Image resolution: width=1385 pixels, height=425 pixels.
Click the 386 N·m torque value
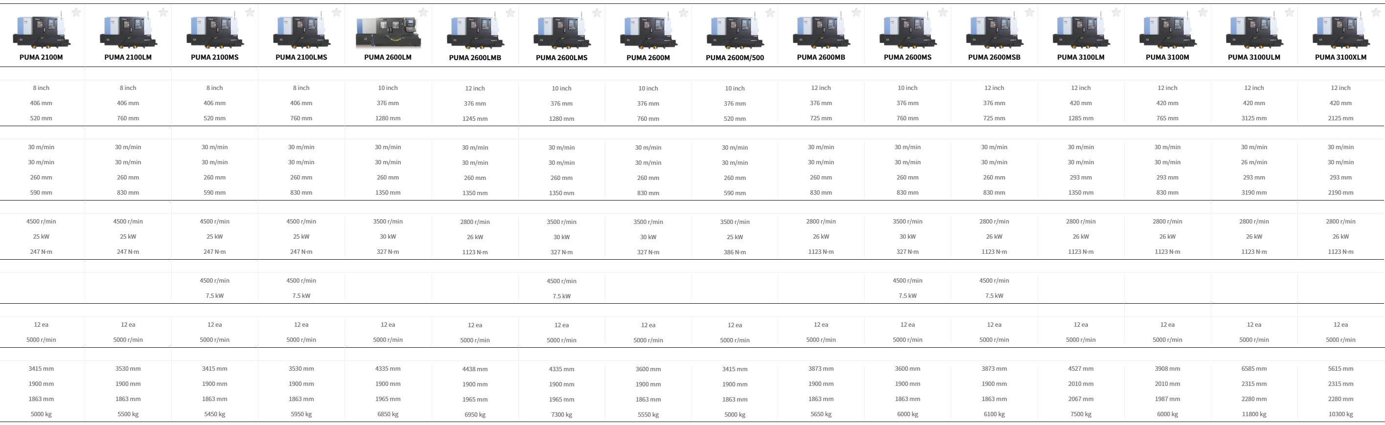735,252
